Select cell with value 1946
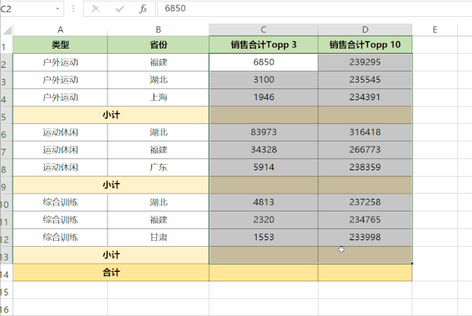Screen dimensions: 472x316 (264, 97)
